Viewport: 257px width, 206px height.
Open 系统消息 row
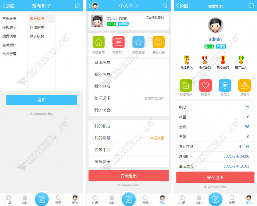pos(129,63)
